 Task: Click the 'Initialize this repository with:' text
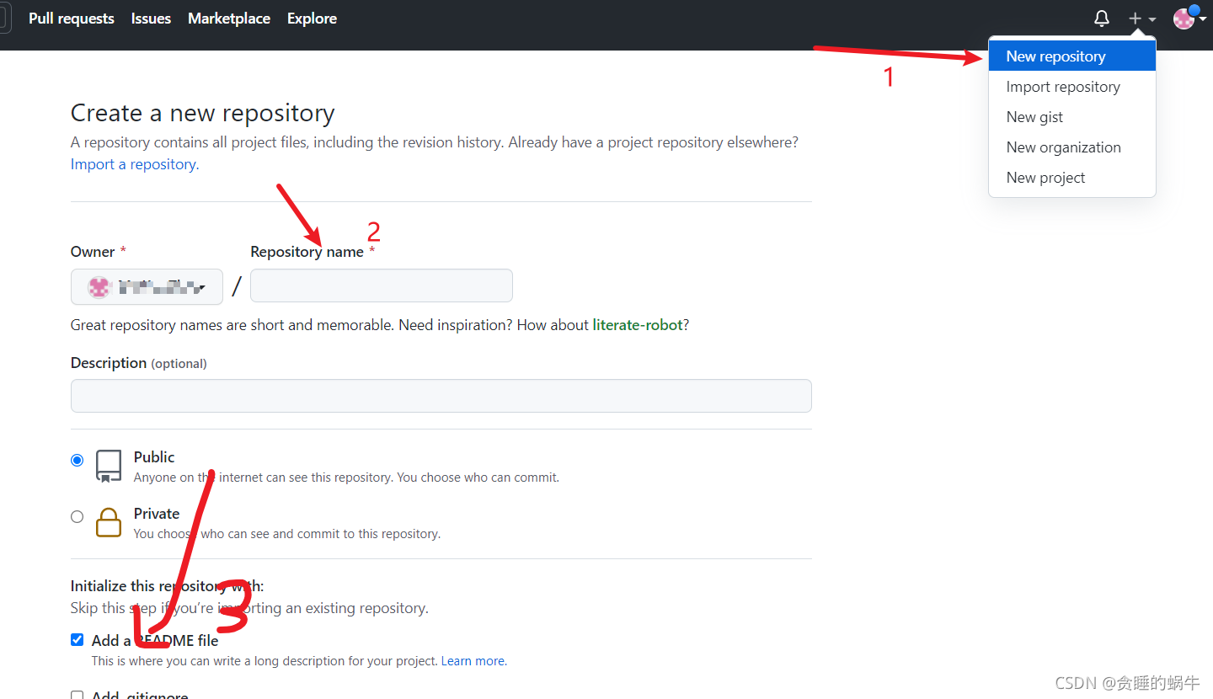(168, 586)
